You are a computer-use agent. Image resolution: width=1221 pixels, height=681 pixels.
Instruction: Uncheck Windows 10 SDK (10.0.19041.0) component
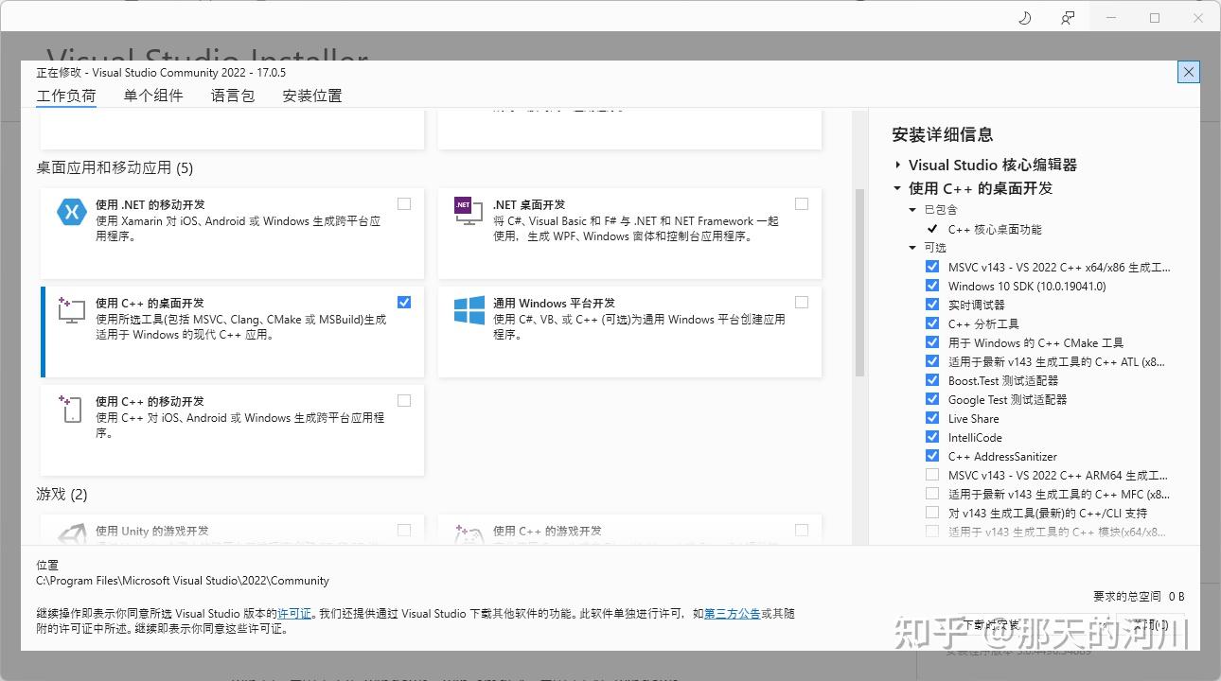931,286
